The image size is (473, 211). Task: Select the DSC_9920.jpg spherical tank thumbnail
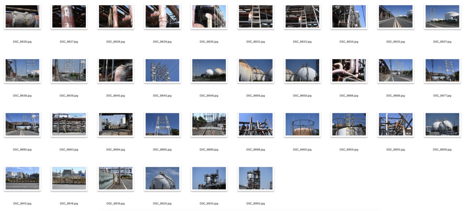click(162, 178)
